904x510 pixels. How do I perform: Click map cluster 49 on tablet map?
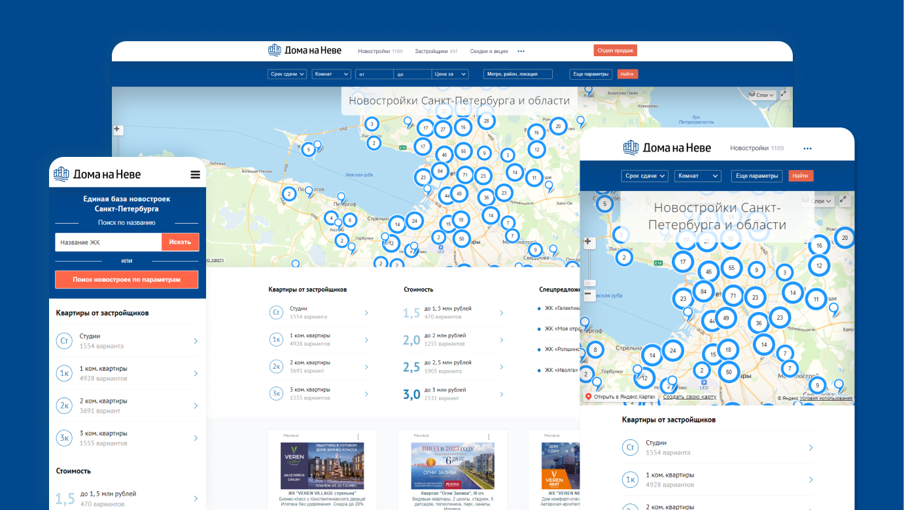pyautogui.click(x=726, y=318)
